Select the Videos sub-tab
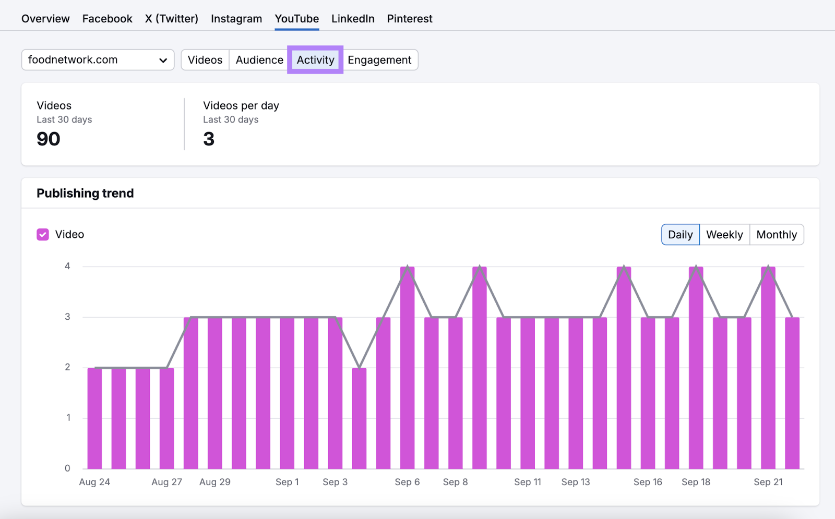This screenshot has height=519, width=835. pyautogui.click(x=205, y=59)
